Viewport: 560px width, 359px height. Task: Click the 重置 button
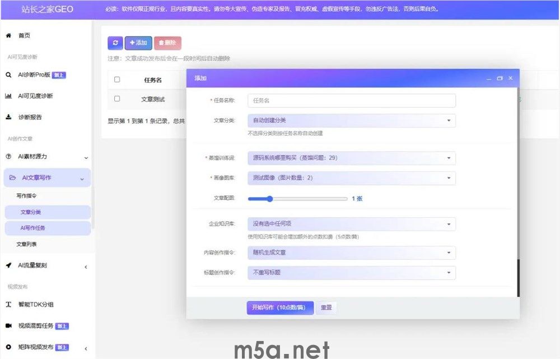pyautogui.click(x=326, y=307)
